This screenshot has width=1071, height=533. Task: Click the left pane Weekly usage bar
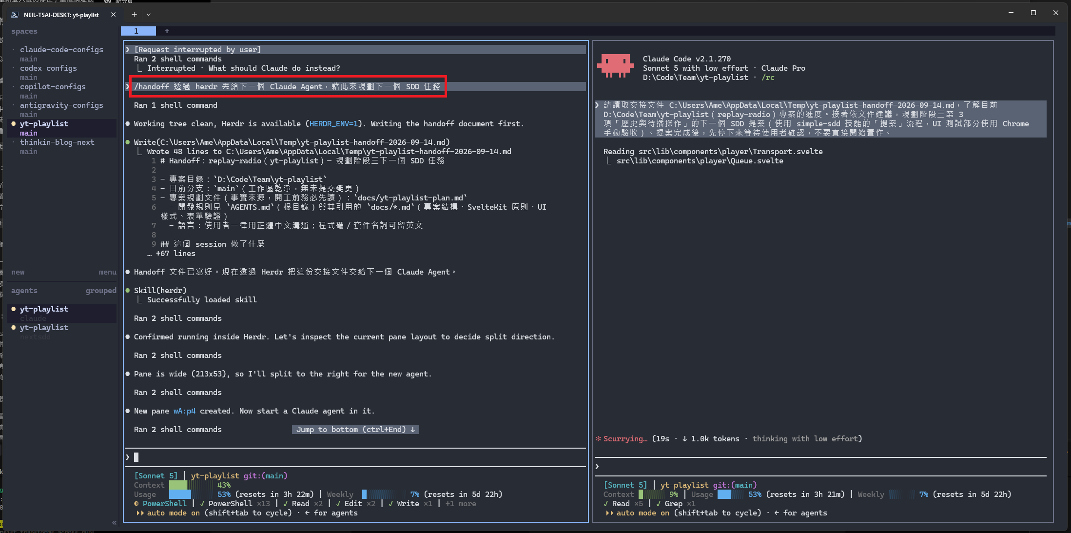(384, 494)
